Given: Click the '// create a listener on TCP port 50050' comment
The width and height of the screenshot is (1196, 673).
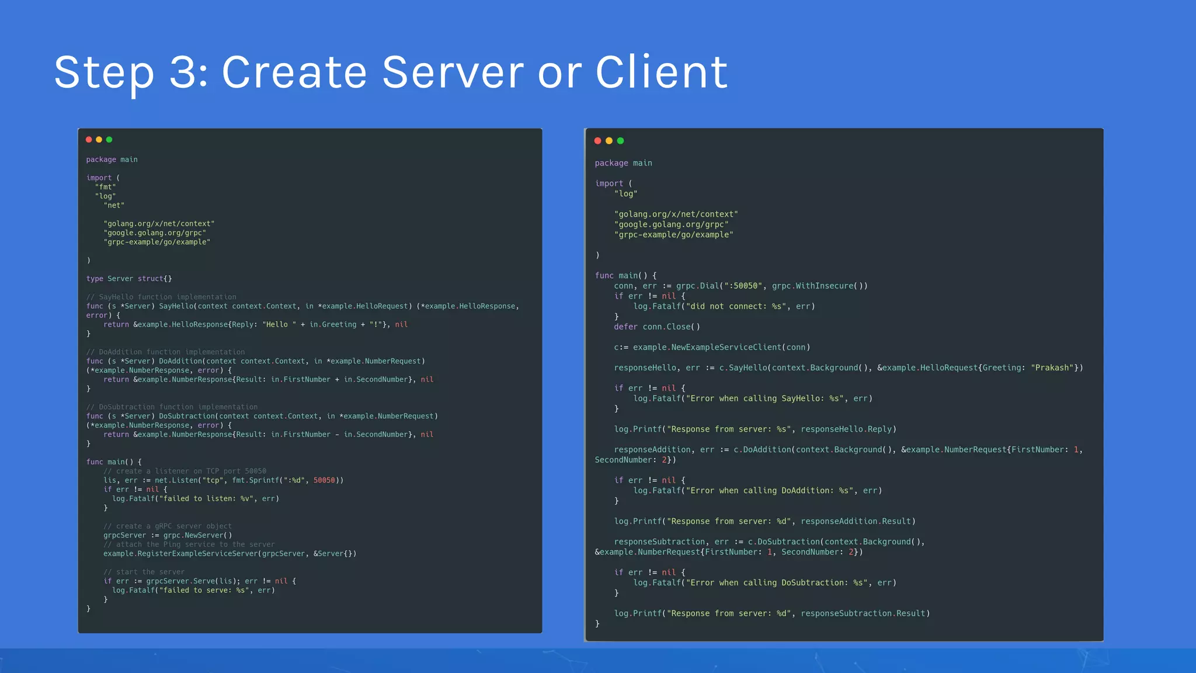Looking at the screenshot, I should (x=185, y=471).
